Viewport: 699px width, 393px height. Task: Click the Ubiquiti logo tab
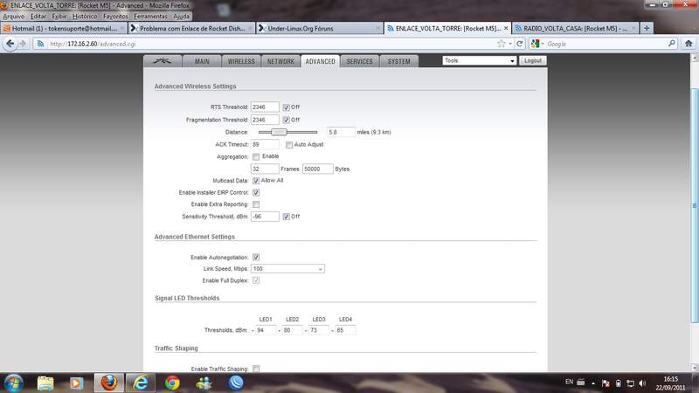point(163,61)
